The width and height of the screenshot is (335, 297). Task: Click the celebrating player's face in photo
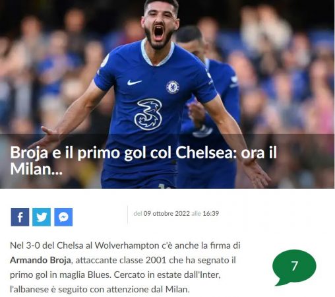[160, 25]
